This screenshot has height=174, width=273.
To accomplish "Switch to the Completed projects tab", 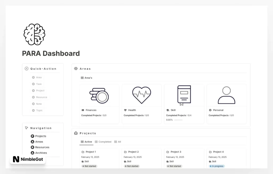I will (103, 142).
